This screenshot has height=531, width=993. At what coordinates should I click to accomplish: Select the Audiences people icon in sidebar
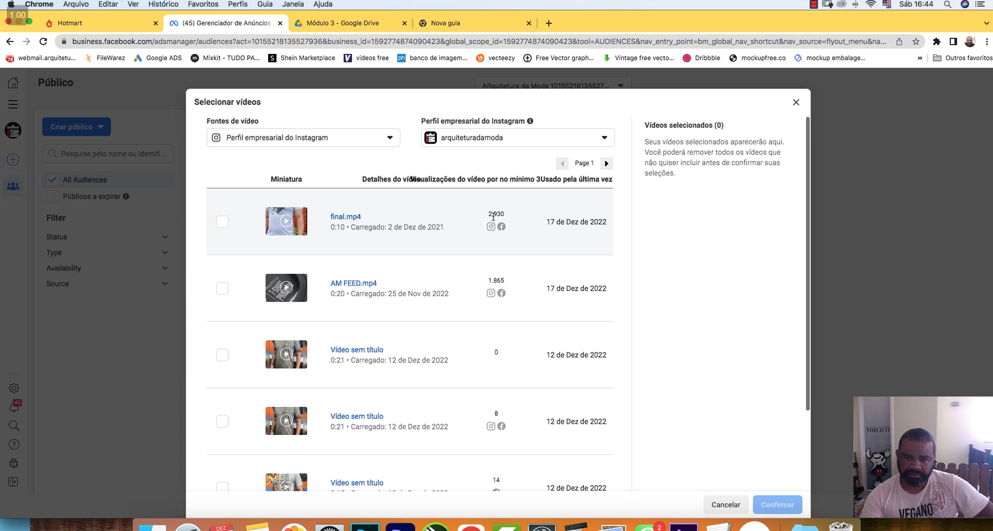tap(13, 187)
